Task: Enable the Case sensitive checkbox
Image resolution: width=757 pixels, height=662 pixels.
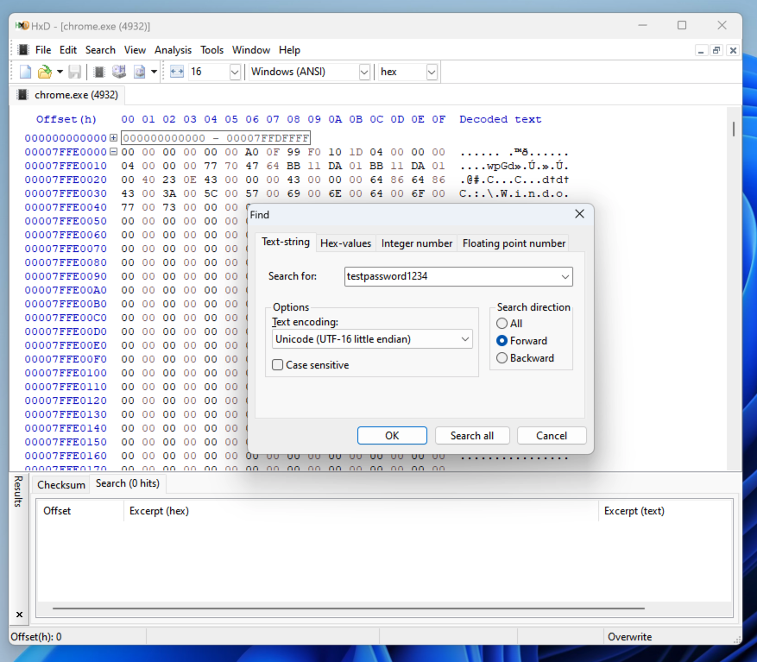Action: (278, 365)
